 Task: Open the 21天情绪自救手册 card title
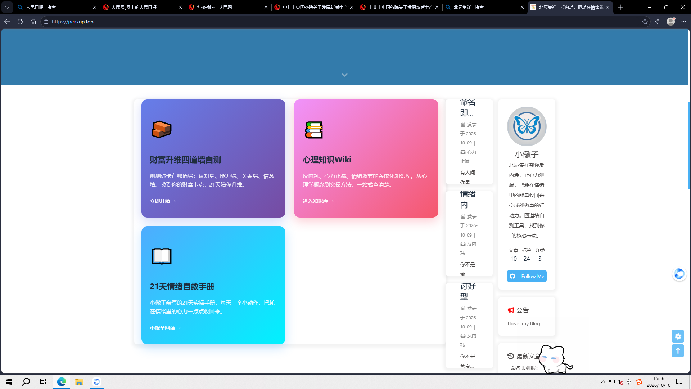182,287
